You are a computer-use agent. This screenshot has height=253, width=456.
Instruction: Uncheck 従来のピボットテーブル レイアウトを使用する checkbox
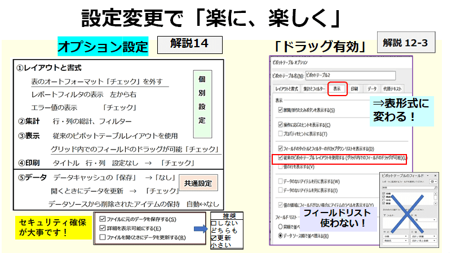(x=280, y=158)
